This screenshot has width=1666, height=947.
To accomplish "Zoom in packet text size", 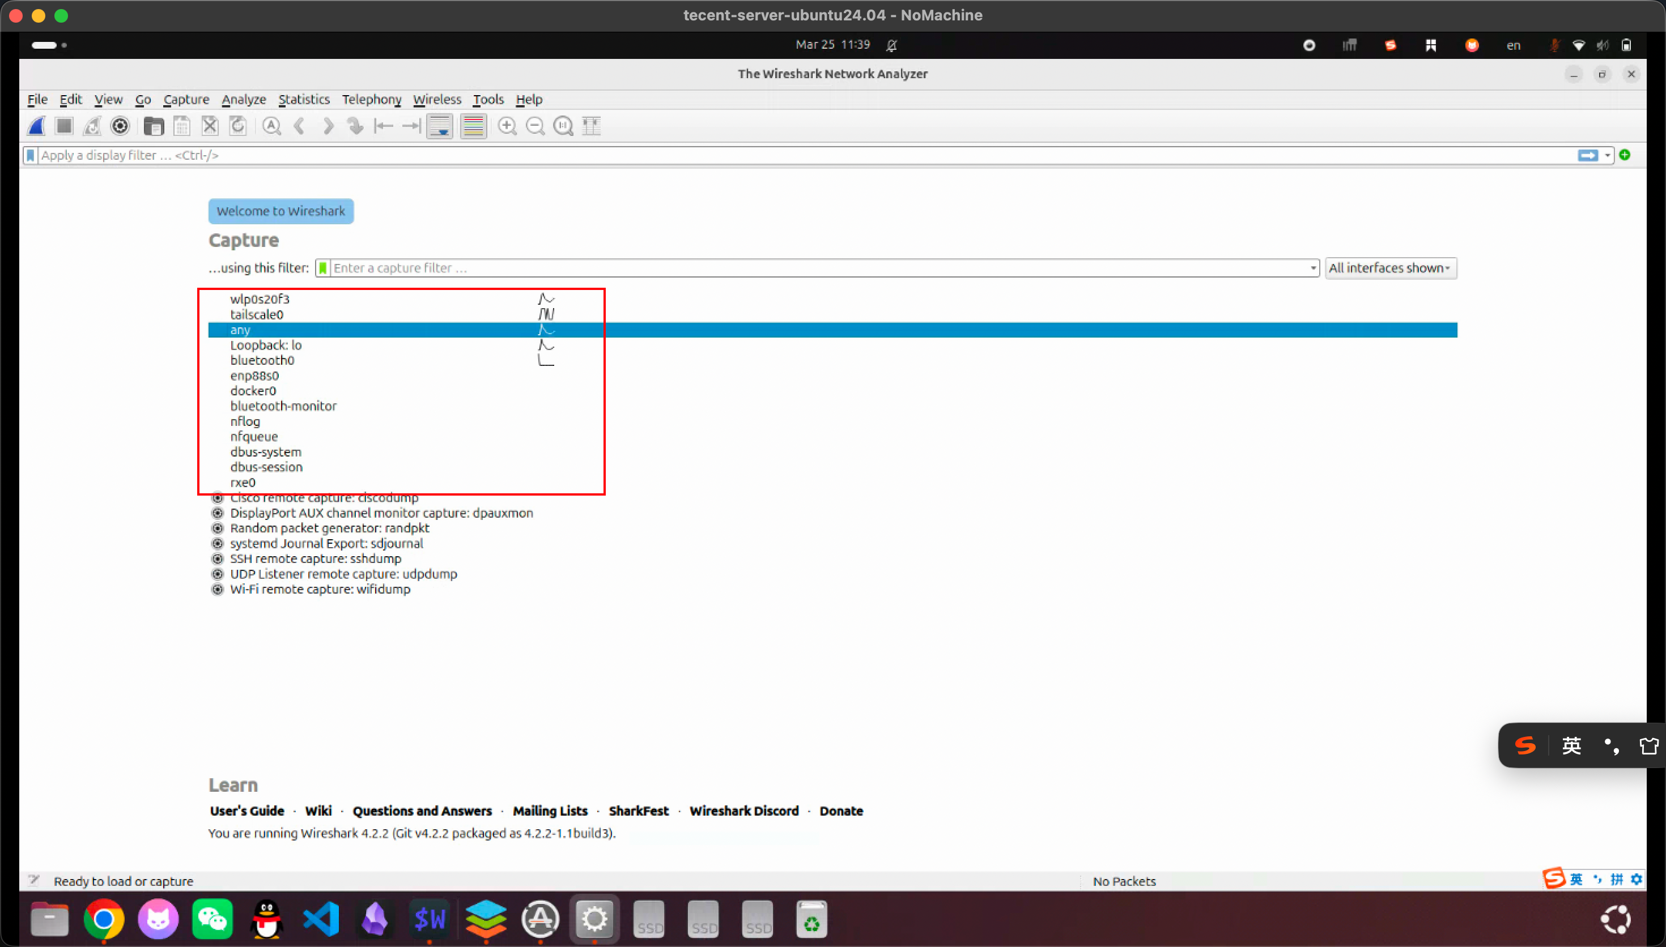I will pyautogui.click(x=507, y=126).
